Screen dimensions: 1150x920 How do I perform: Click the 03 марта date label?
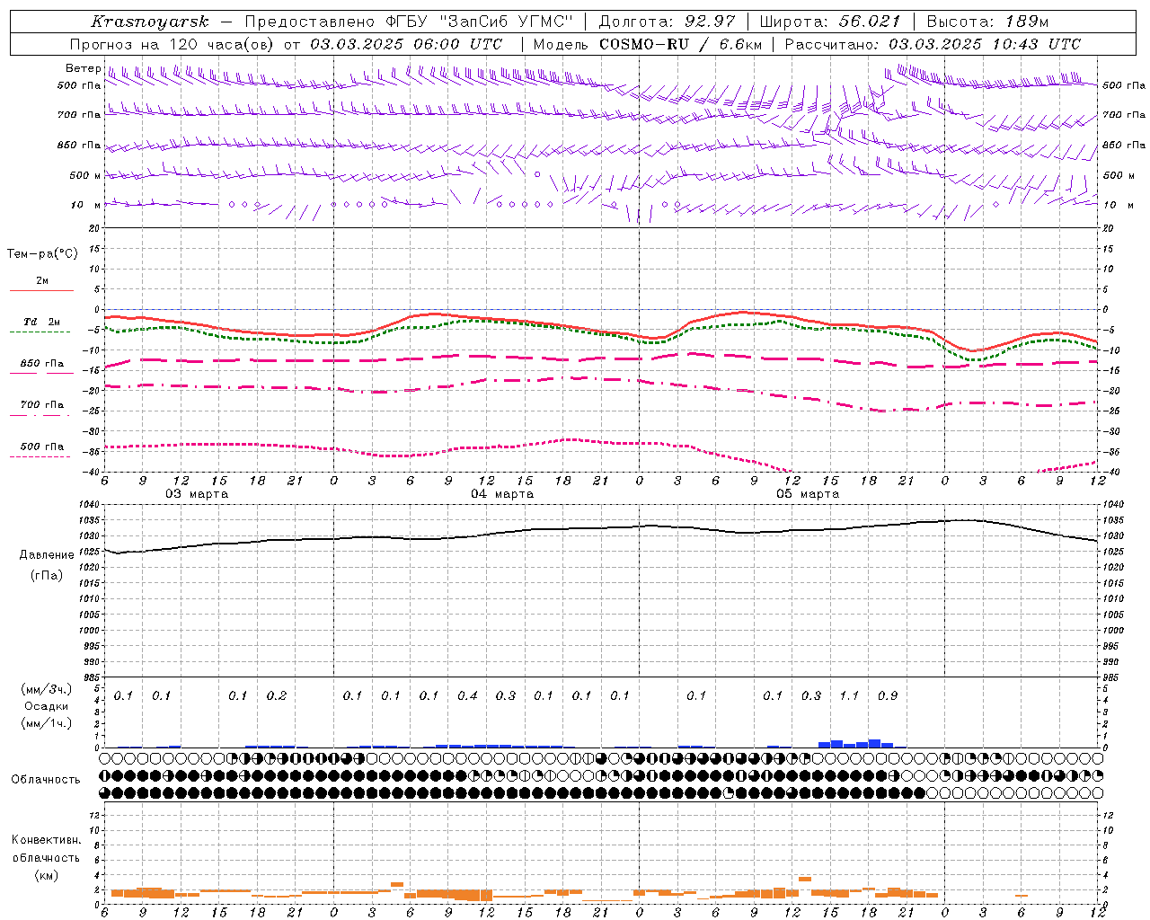click(197, 494)
